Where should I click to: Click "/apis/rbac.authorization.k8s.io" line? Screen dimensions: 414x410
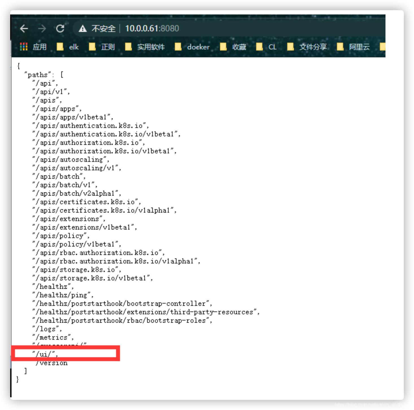(x=99, y=253)
